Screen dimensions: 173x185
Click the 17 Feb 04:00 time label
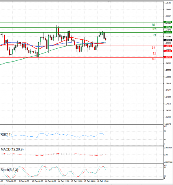point(90,181)
